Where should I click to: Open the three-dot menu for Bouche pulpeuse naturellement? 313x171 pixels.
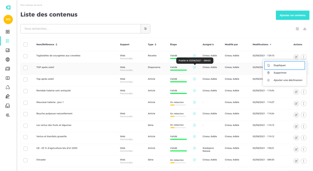pyautogui.click(x=304, y=115)
